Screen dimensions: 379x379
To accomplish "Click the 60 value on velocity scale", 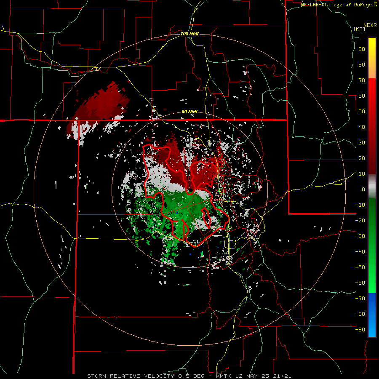I will click(362, 96).
